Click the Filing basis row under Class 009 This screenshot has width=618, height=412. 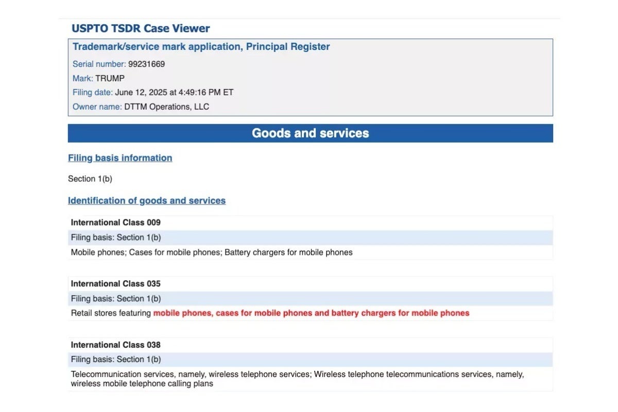coord(115,237)
